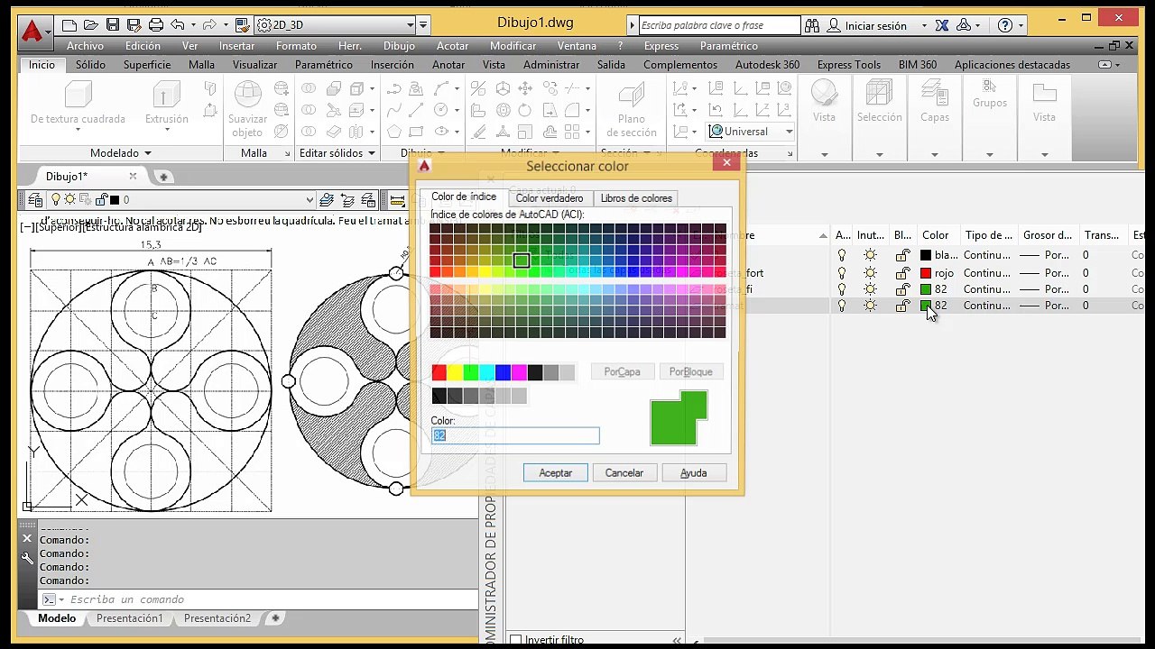
Task: Switch to the Libros de colores tab
Action: (x=636, y=198)
